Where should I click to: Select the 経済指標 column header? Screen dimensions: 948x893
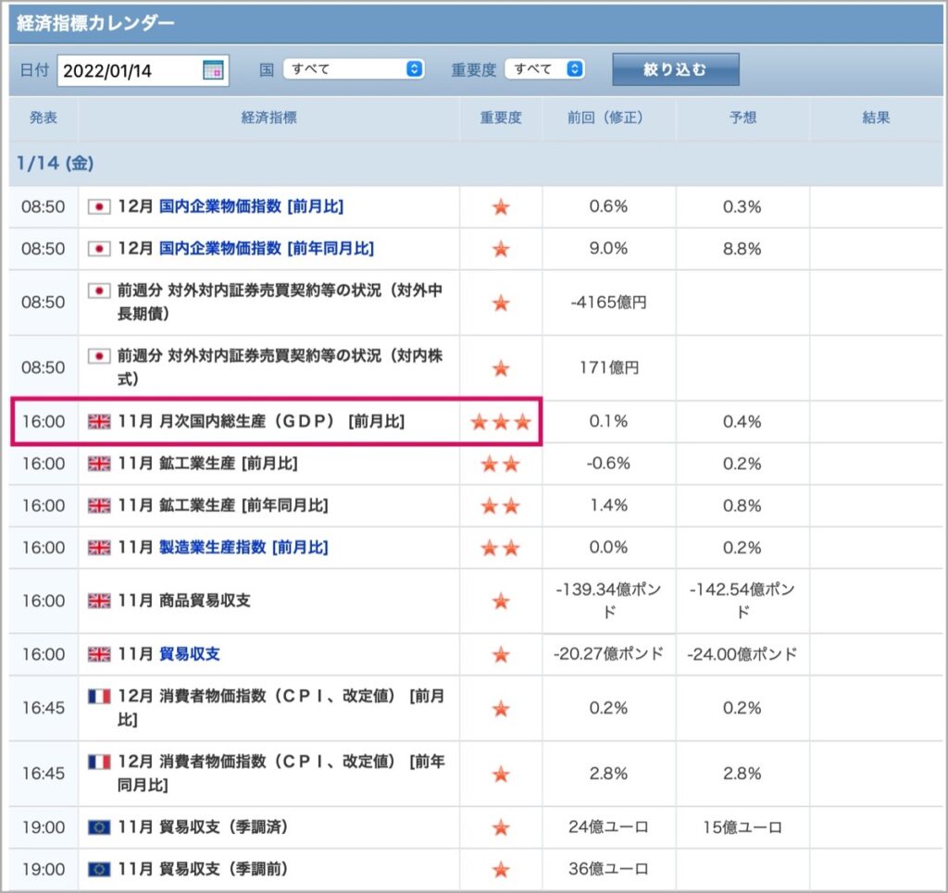point(269,118)
